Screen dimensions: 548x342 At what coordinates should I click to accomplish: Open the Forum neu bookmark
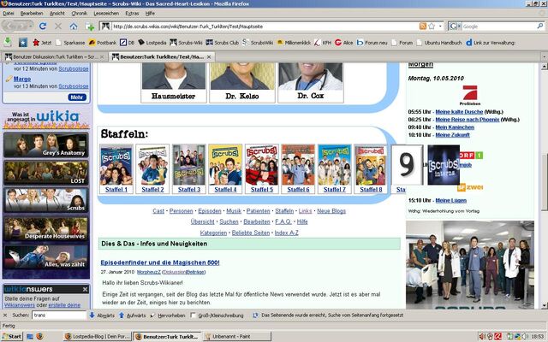(372, 43)
